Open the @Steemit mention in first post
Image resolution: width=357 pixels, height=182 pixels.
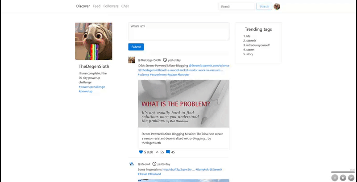[x=195, y=66]
